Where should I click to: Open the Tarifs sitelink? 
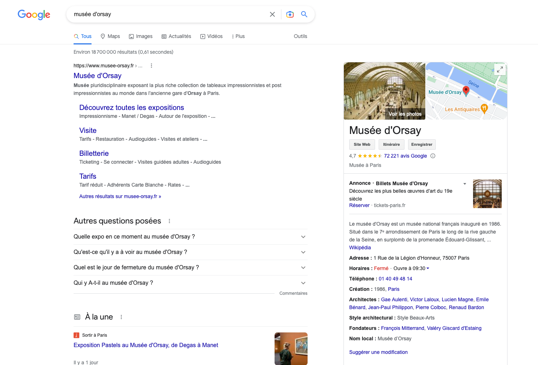88,176
